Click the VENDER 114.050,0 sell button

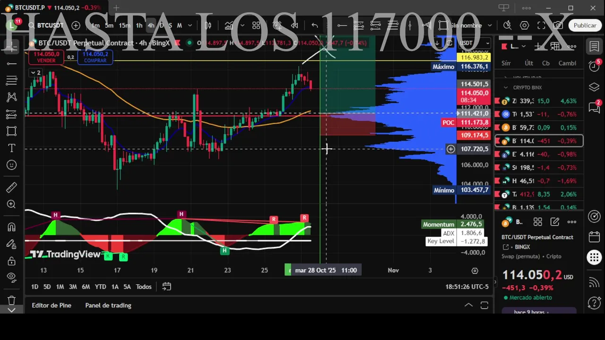coord(46,57)
